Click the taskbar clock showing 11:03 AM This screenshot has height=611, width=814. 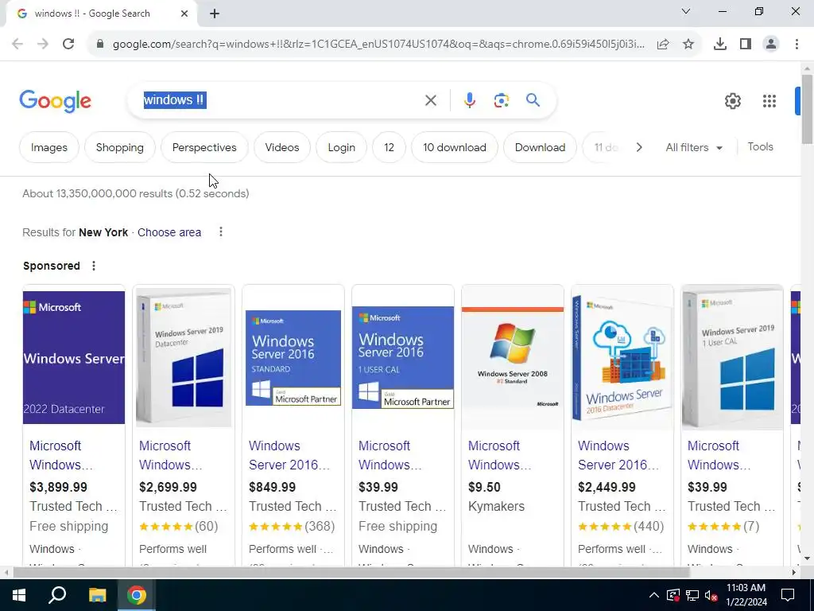[x=746, y=595]
